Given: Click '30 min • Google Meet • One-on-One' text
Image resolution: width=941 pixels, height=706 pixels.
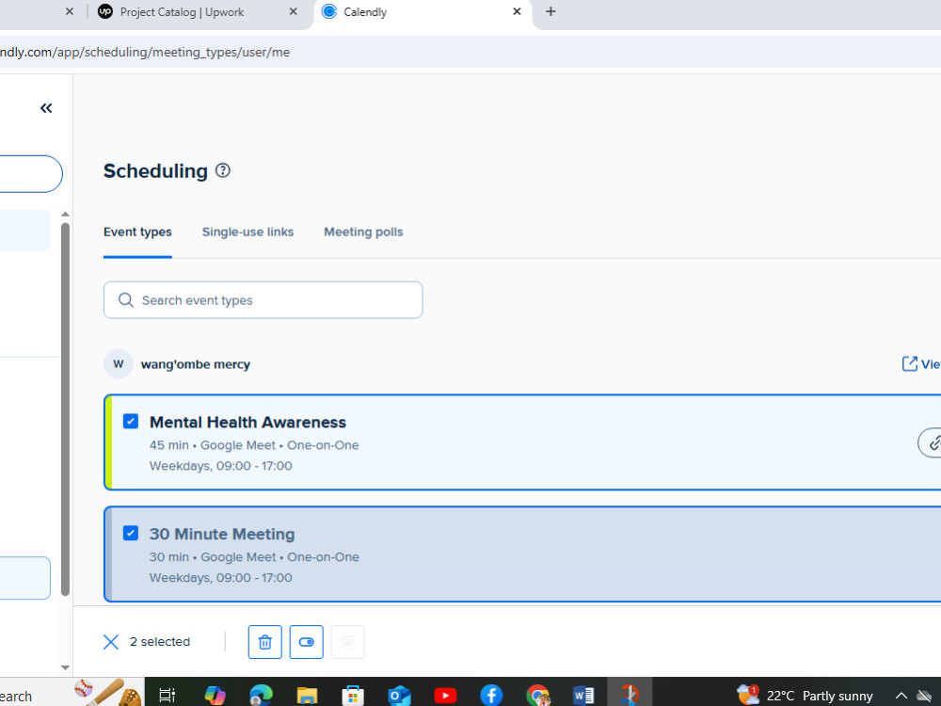Looking at the screenshot, I should click(x=254, y=557).
